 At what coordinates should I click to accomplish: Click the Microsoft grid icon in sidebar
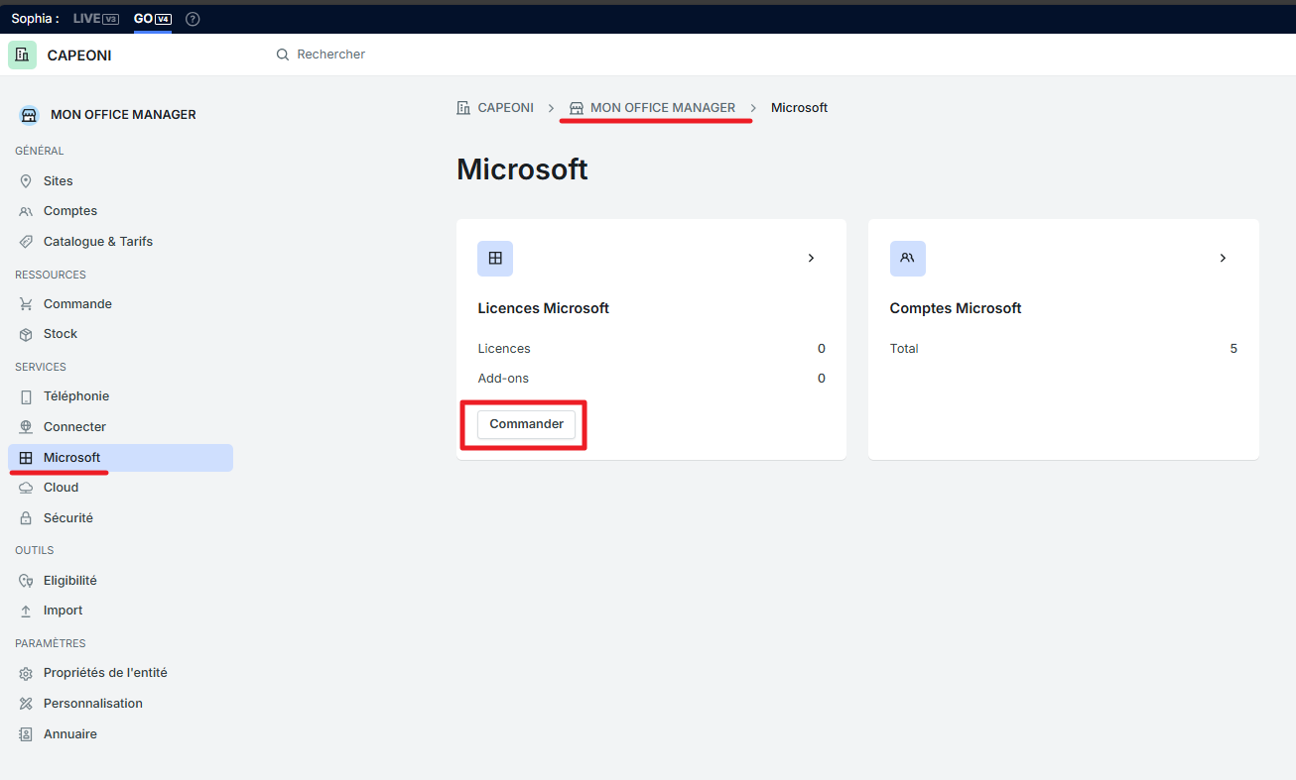[26, 458]
